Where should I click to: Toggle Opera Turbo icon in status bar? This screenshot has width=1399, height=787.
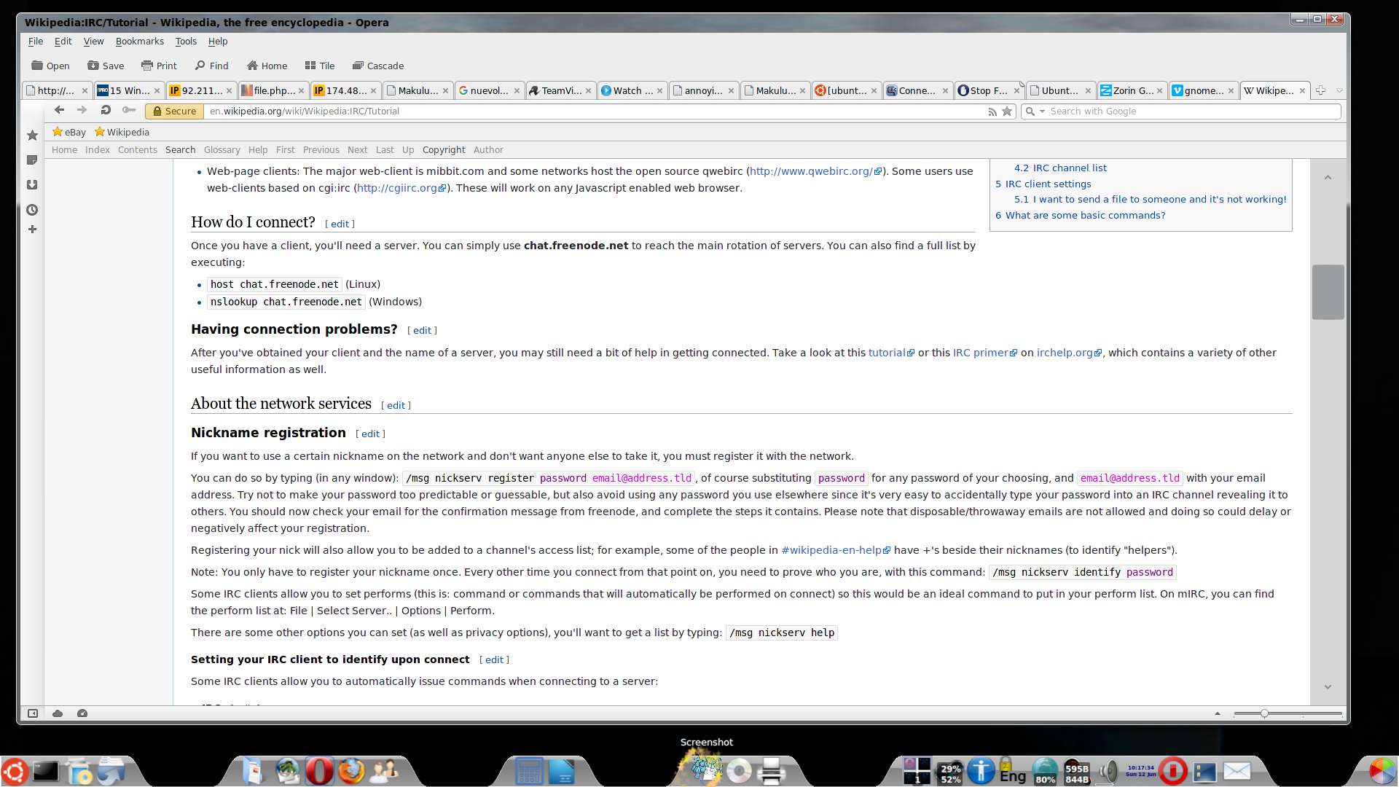[x=82, y=713]
